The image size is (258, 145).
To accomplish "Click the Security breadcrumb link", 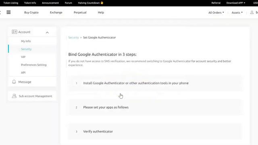I will tap(73, 37).
